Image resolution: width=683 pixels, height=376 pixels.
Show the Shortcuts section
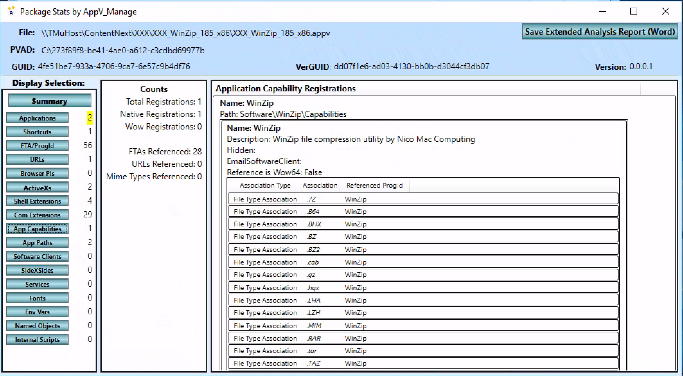pos(37,132)
